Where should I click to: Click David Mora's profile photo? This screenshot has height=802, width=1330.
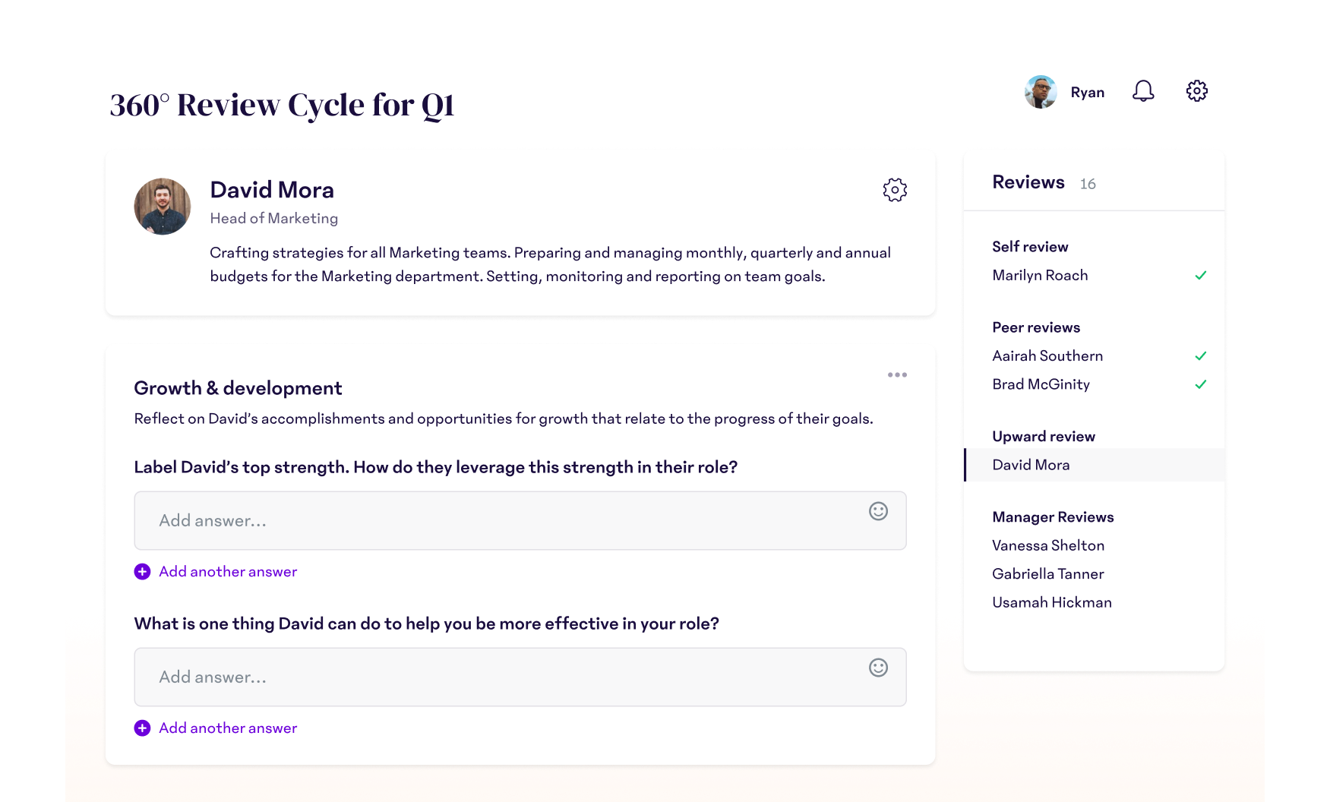tap(163, 207)
